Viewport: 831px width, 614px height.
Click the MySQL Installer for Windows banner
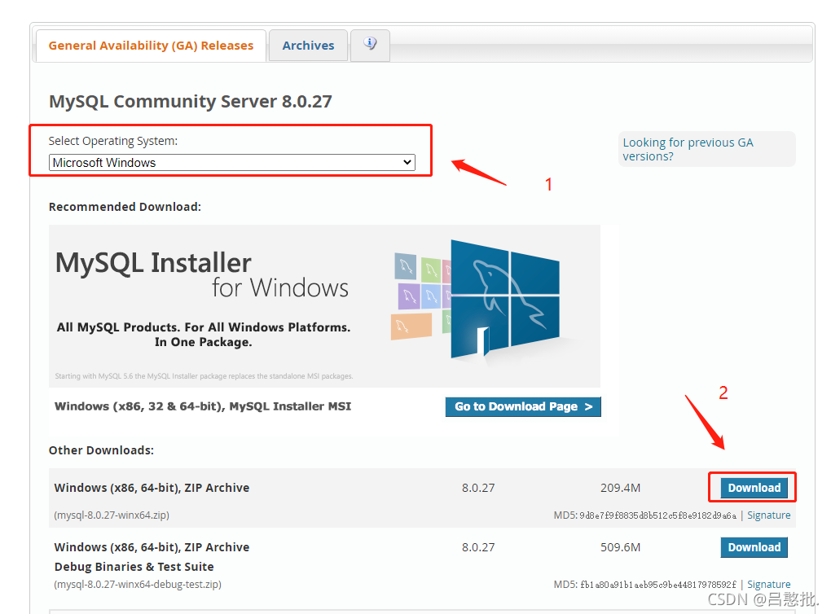[324, 305]
